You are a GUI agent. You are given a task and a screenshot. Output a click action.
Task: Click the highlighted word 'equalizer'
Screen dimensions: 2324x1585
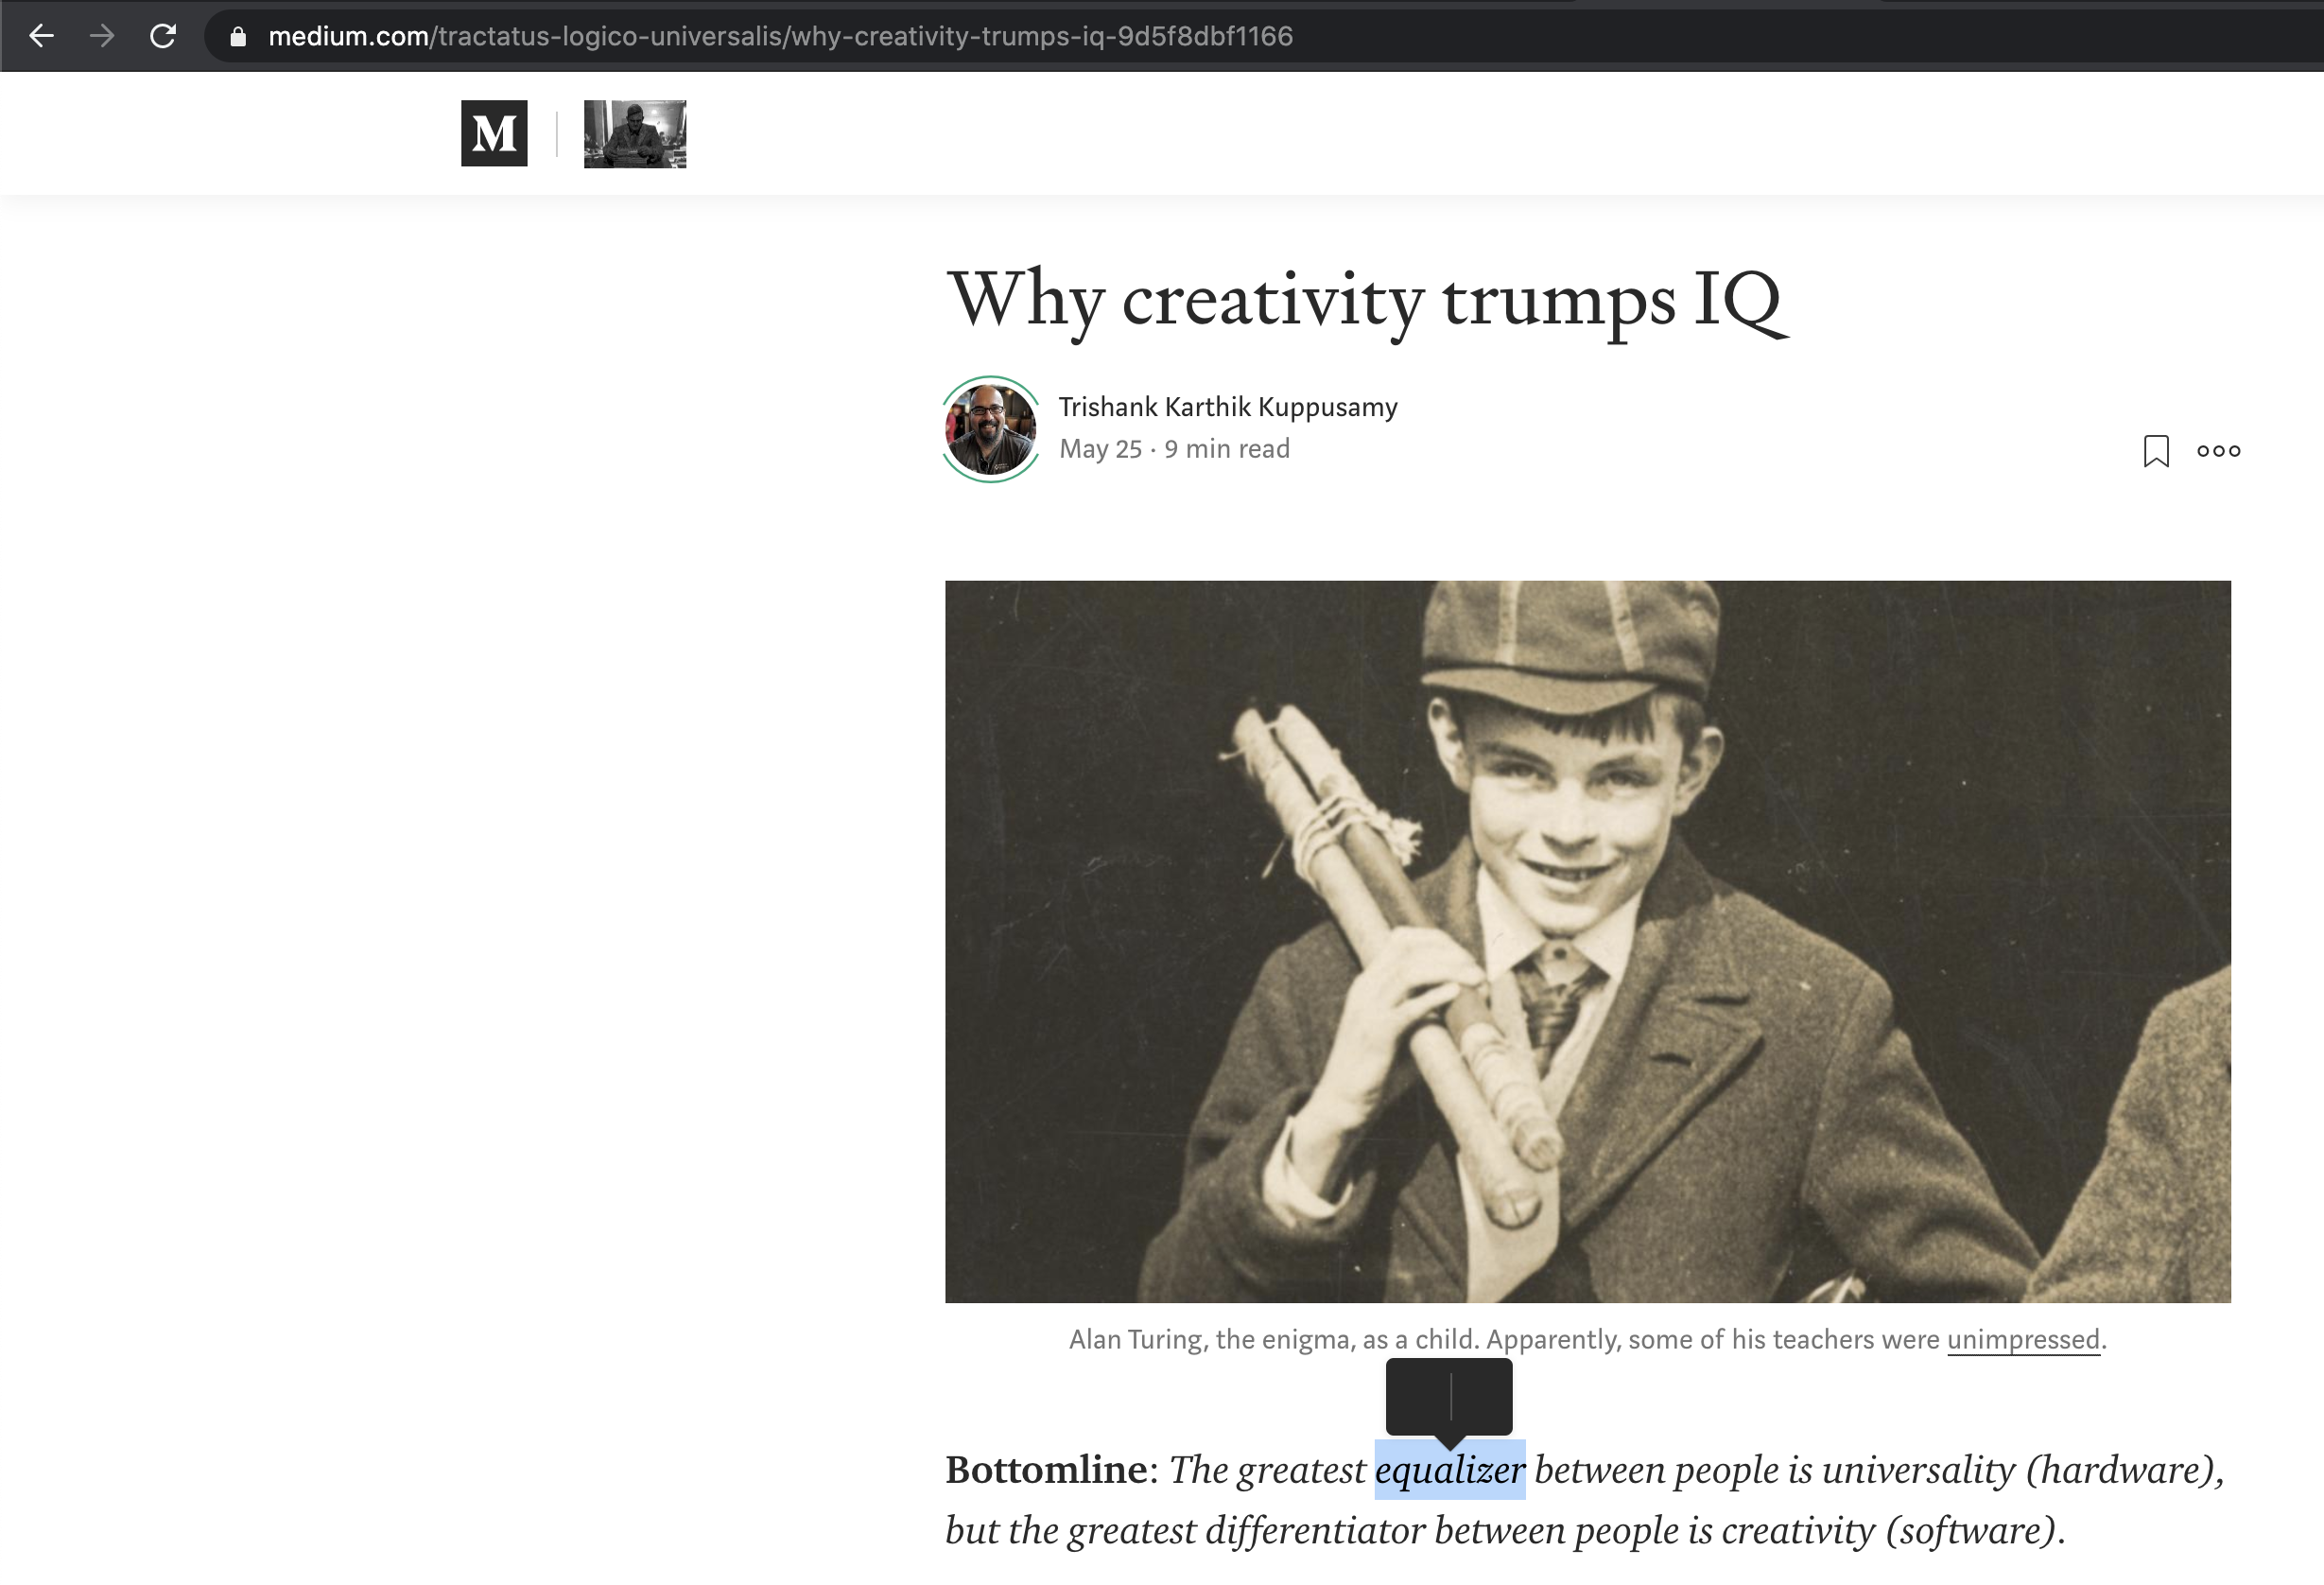(x=1449, y=1470)
